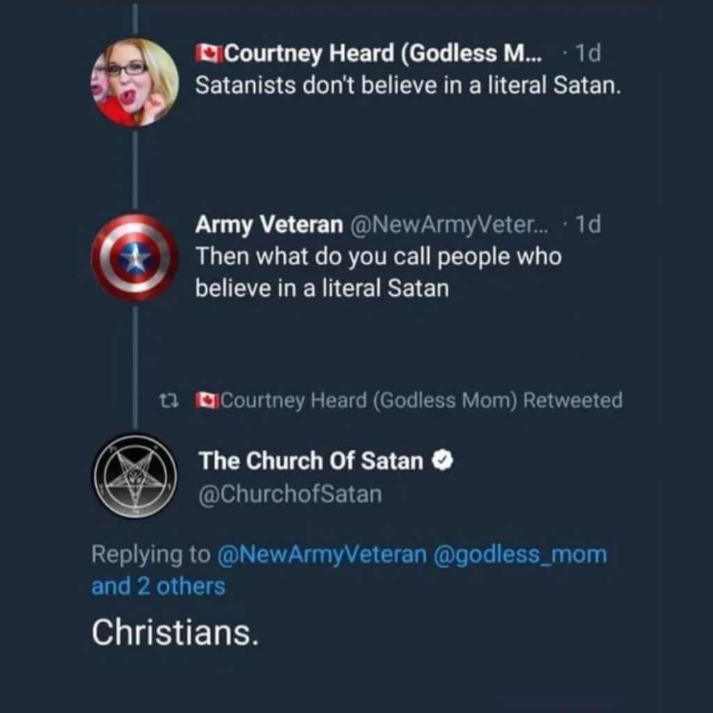Click "Courtney Heard (Godless Mom) Retweeted" label

point(421,400)
